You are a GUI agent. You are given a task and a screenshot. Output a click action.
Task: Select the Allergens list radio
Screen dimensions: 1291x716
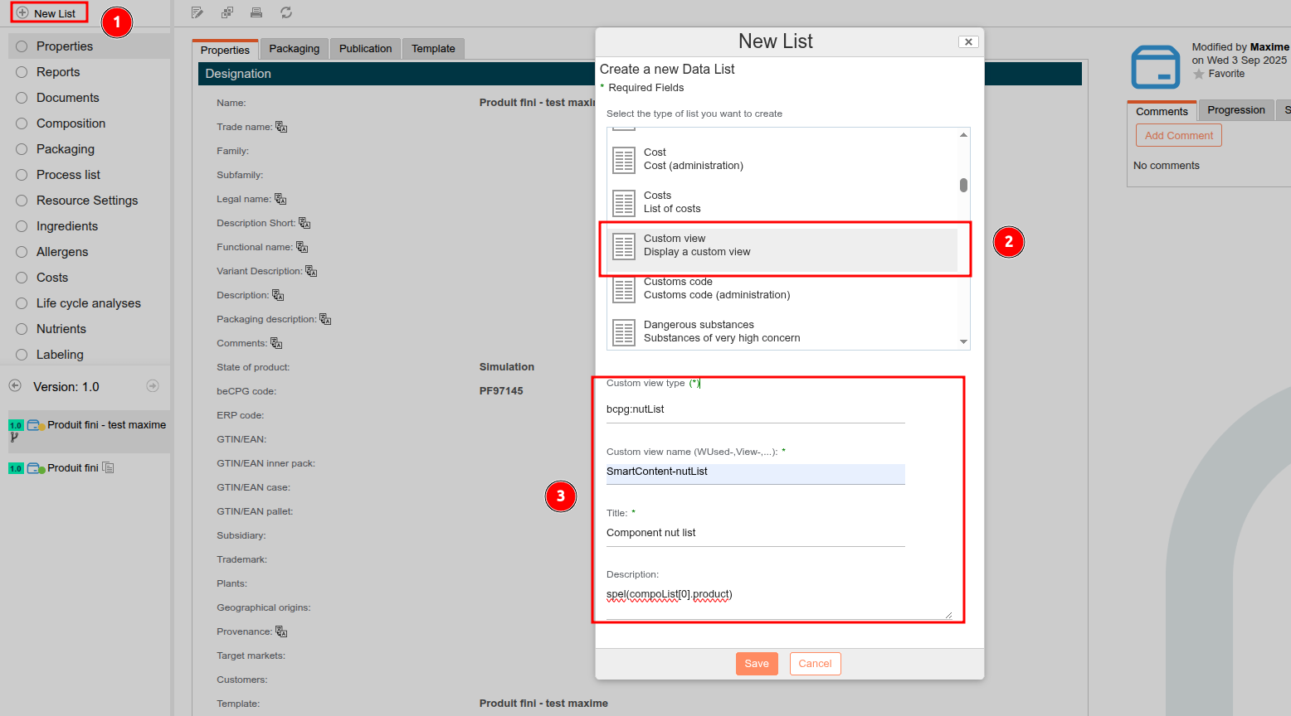coord(22,252)
